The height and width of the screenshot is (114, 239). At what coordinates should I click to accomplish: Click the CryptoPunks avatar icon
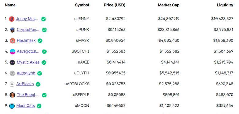point(13,30)
